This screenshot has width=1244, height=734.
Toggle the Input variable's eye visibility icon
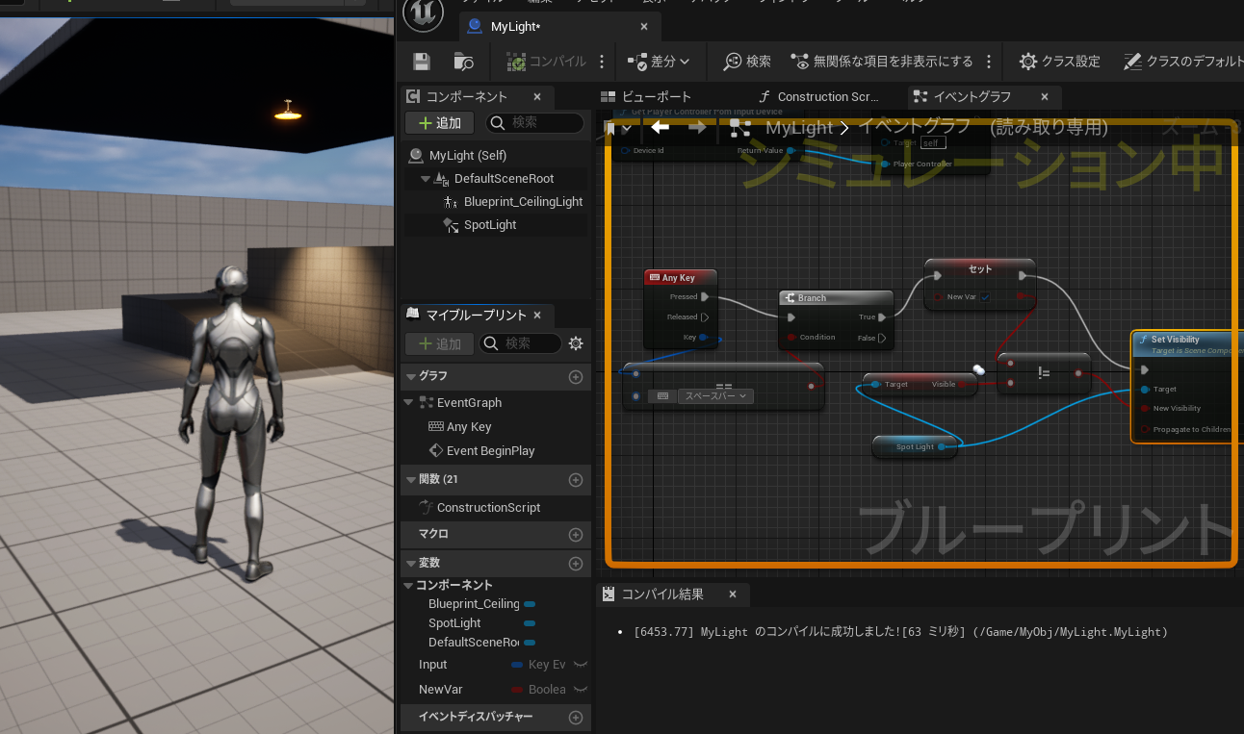click(581, 665)
